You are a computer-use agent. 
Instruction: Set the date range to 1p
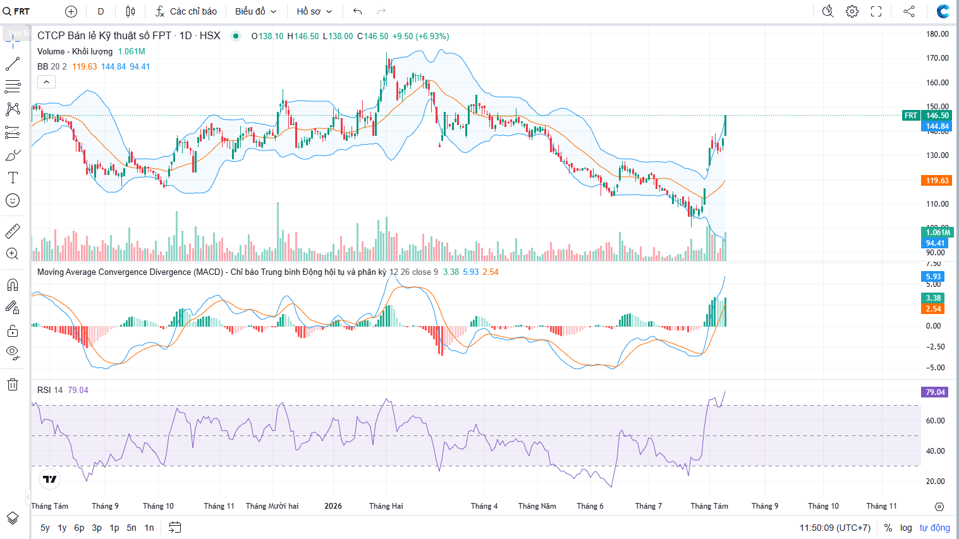pyautogui.click(x=114, y=528)
